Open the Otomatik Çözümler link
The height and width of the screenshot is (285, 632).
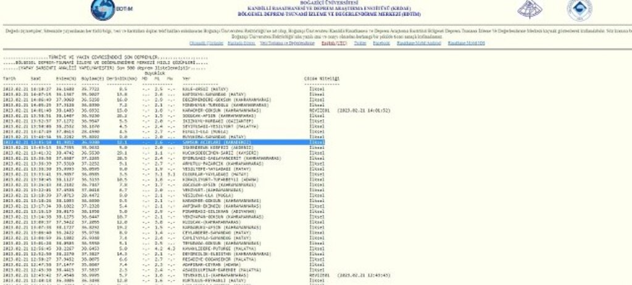(x=206, y=43)
